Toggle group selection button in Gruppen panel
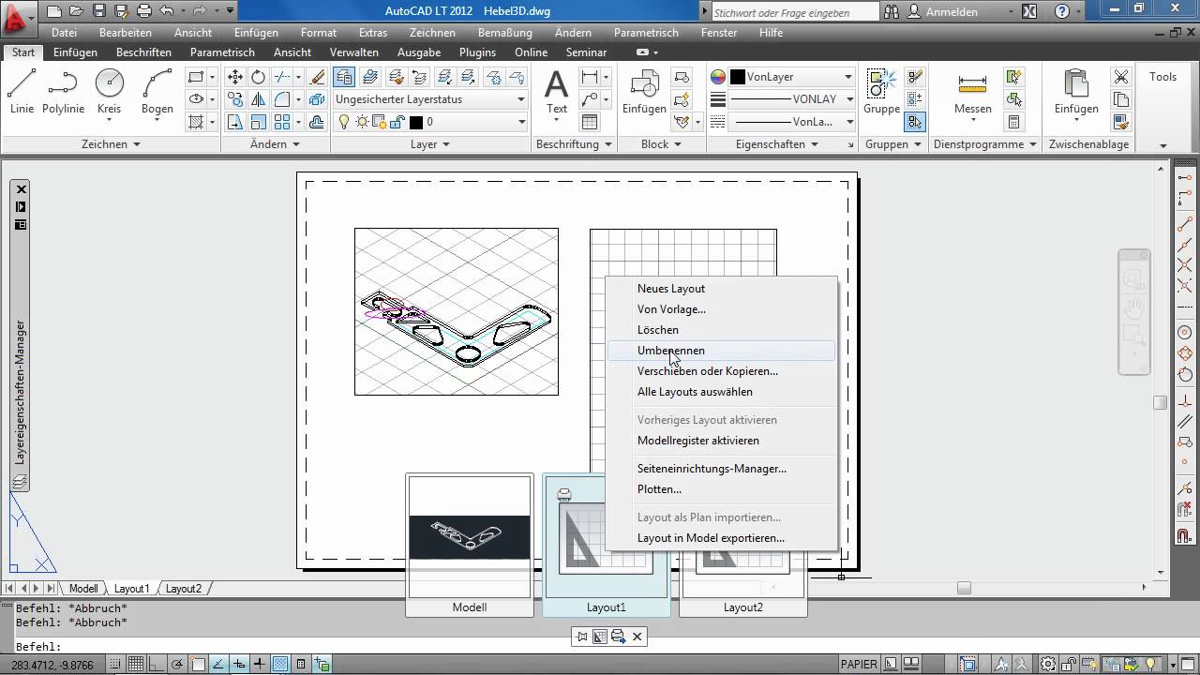 click(x=916, y=122)
